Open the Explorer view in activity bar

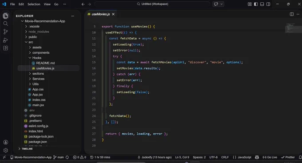(6, 16)
